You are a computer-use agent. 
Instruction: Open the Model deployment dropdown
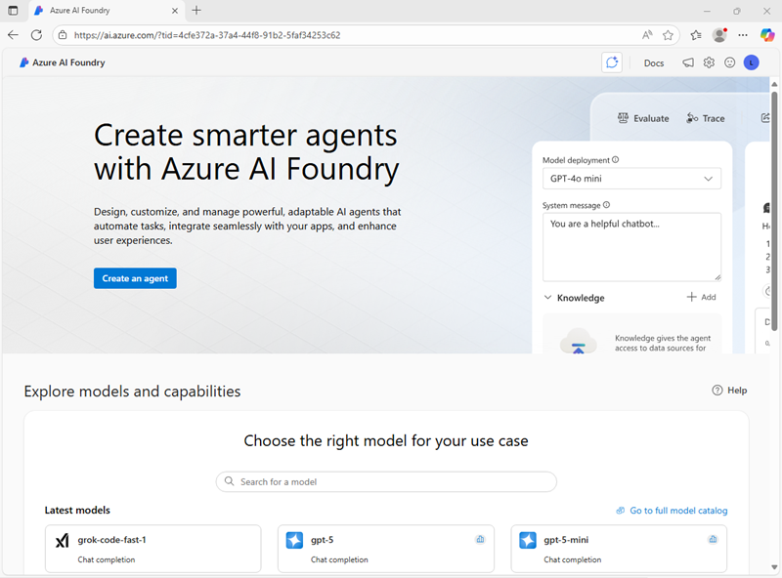click(631, 179)
